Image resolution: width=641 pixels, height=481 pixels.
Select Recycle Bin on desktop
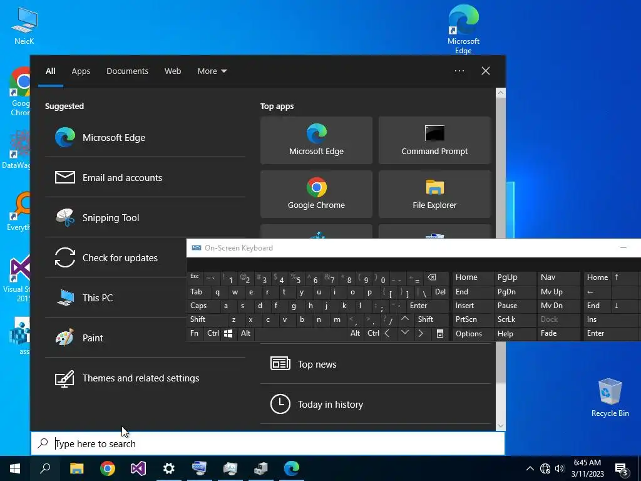point(610,398)
